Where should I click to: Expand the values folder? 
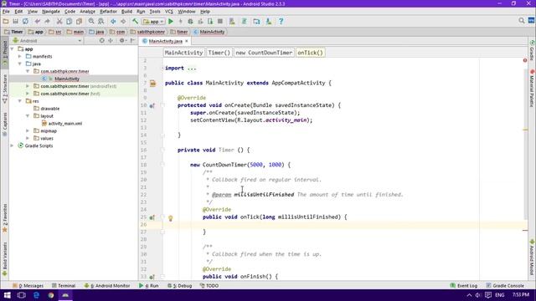click(28, 138)
